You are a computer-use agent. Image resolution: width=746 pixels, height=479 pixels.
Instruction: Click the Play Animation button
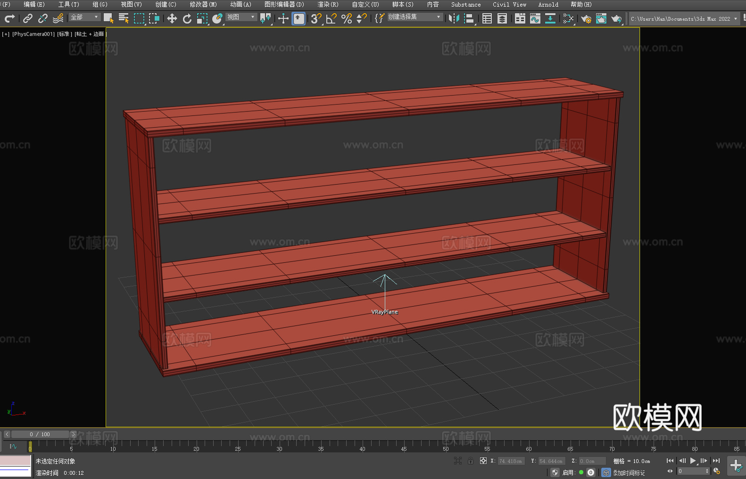coord(693,461)
